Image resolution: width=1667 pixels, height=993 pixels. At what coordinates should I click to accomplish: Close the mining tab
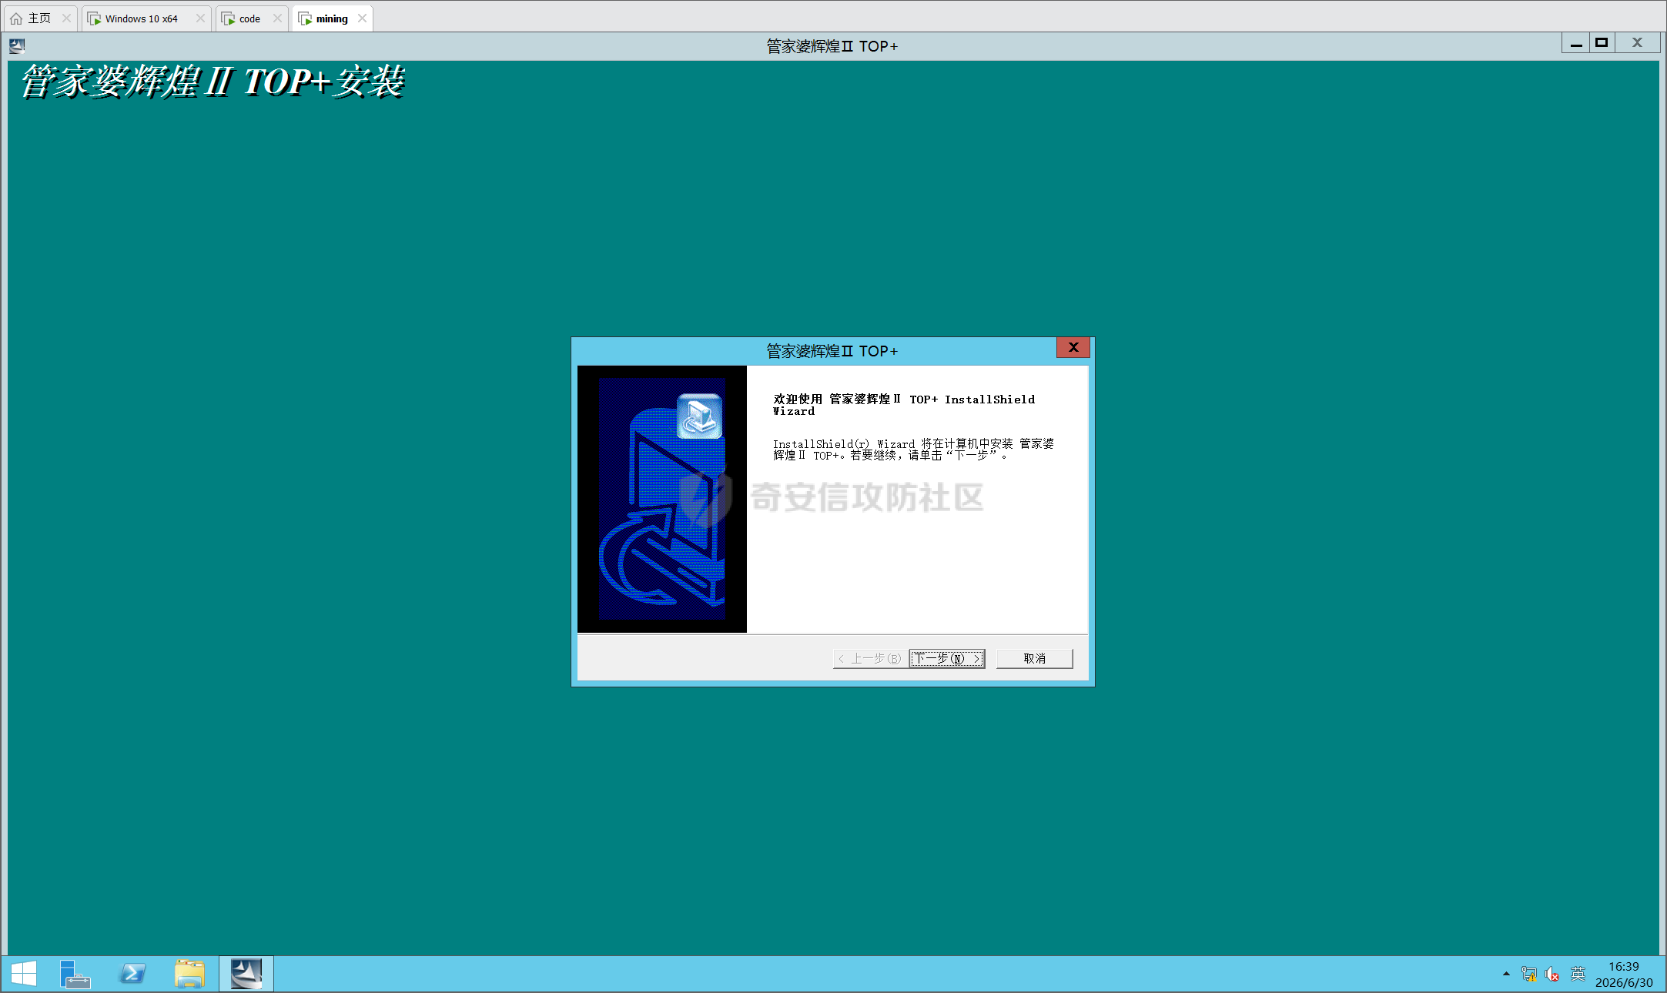point(362,18)
